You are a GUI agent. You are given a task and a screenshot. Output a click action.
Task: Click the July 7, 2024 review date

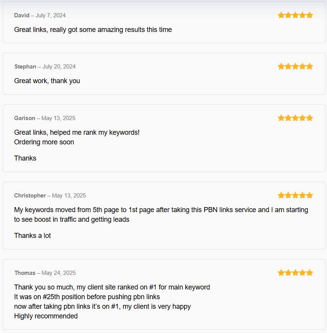coord(50,15)
